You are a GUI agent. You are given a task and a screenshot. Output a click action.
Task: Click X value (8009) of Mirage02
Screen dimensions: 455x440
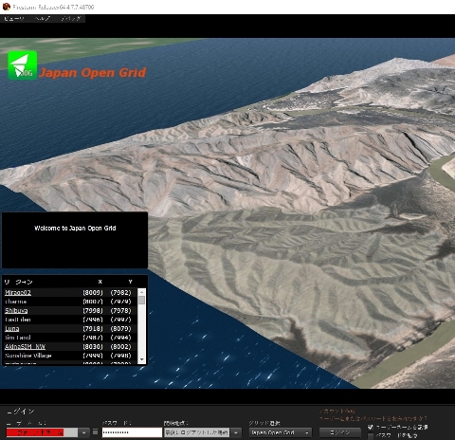click(x=93, y=292)
